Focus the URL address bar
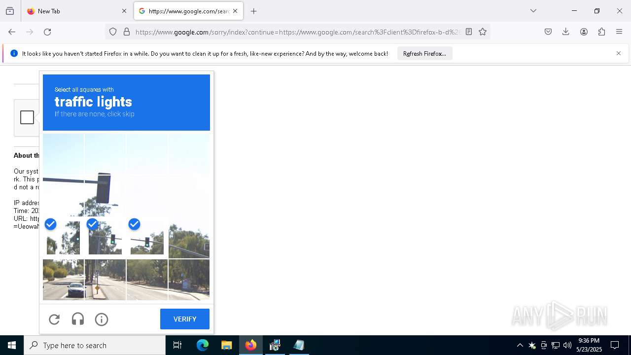This screenshot has width=631, height=355. tap(297, 32)
